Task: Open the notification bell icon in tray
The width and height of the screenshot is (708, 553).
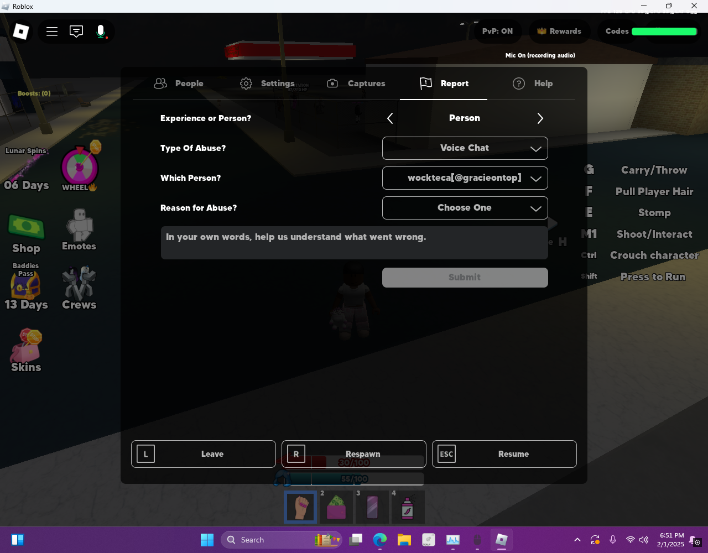Action: 695,541
